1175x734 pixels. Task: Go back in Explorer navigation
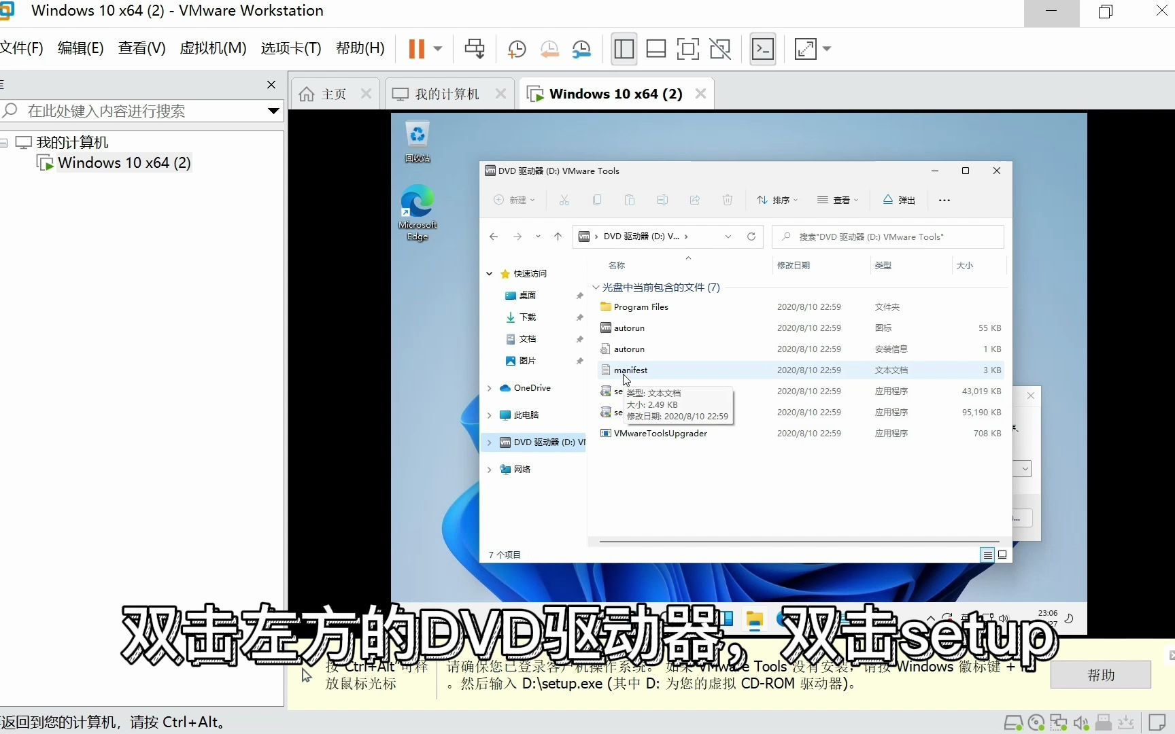494,237
